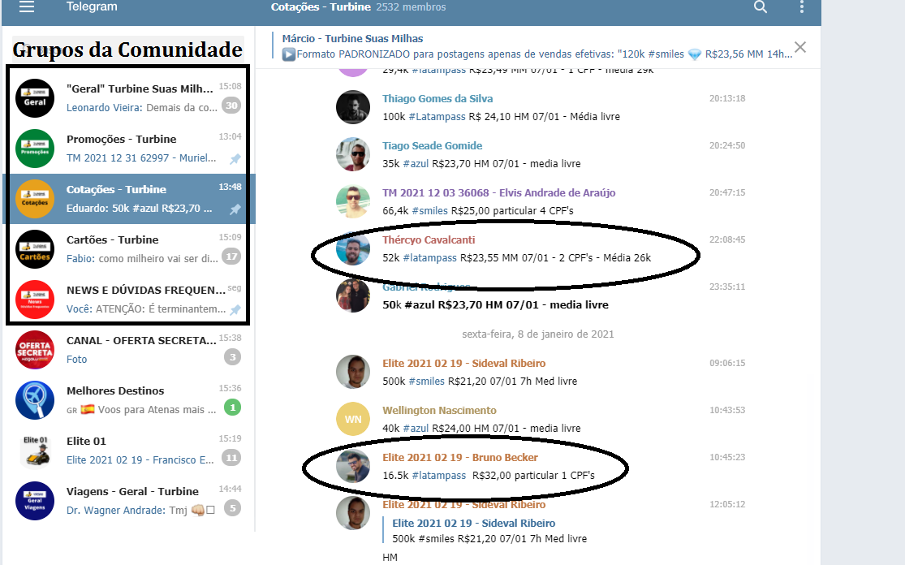Open the three-dot chat options menu
This screenshot has width=905, height=565.
click(x=802, y=7)
